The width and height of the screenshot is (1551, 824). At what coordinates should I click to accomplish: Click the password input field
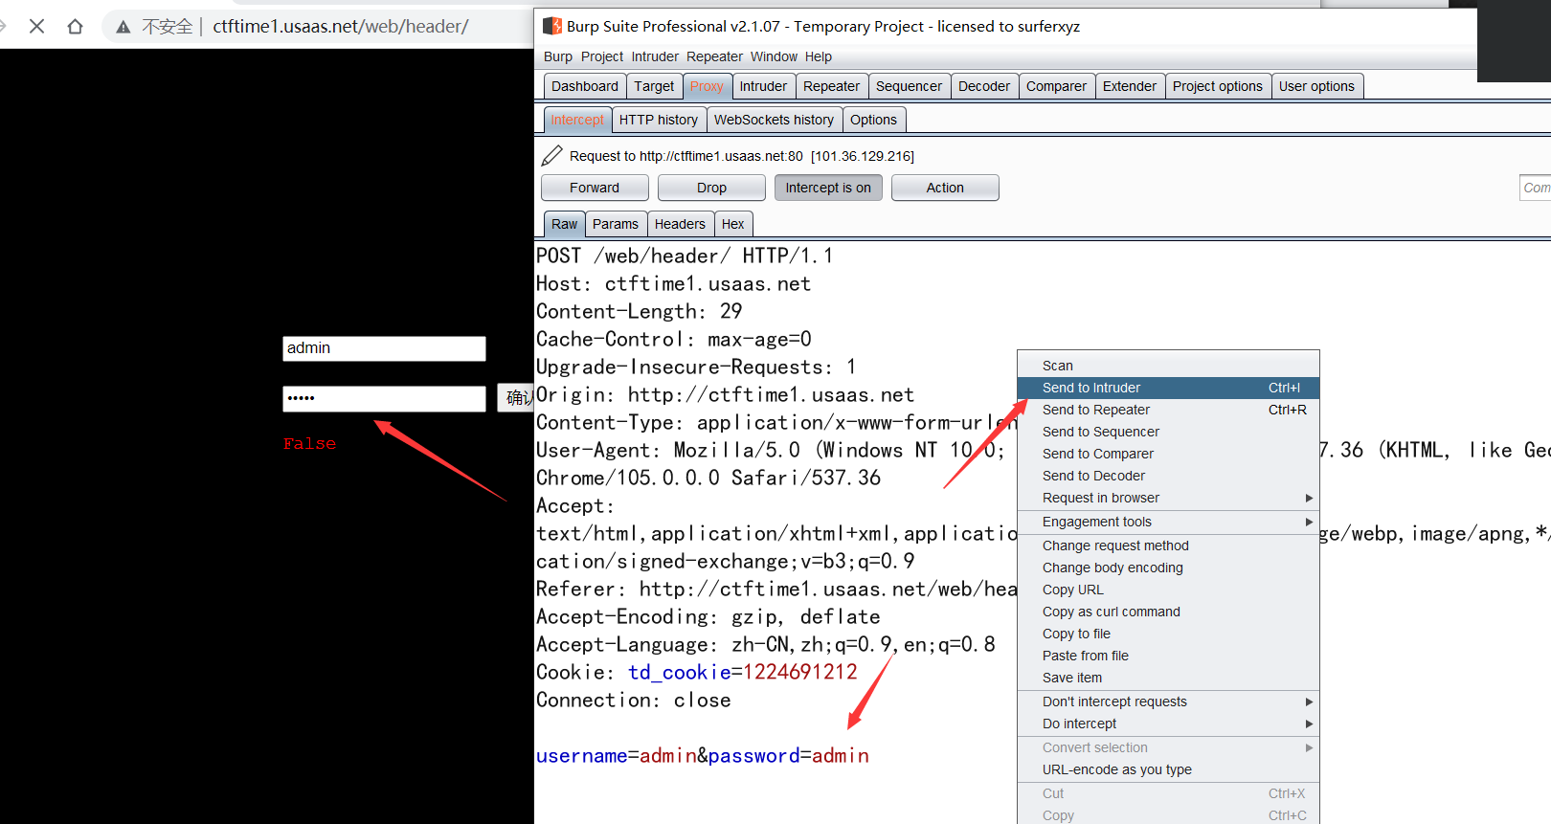click(x=384, y=398)
